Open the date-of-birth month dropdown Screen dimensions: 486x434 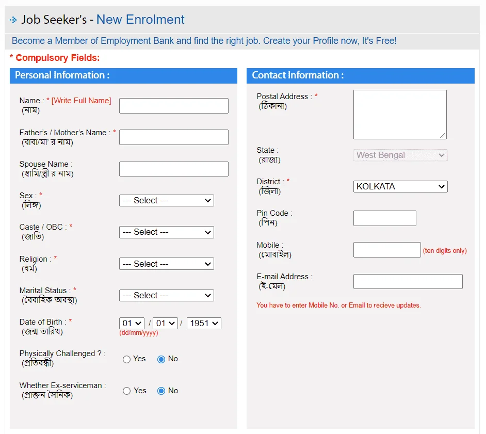pos(165,323)
